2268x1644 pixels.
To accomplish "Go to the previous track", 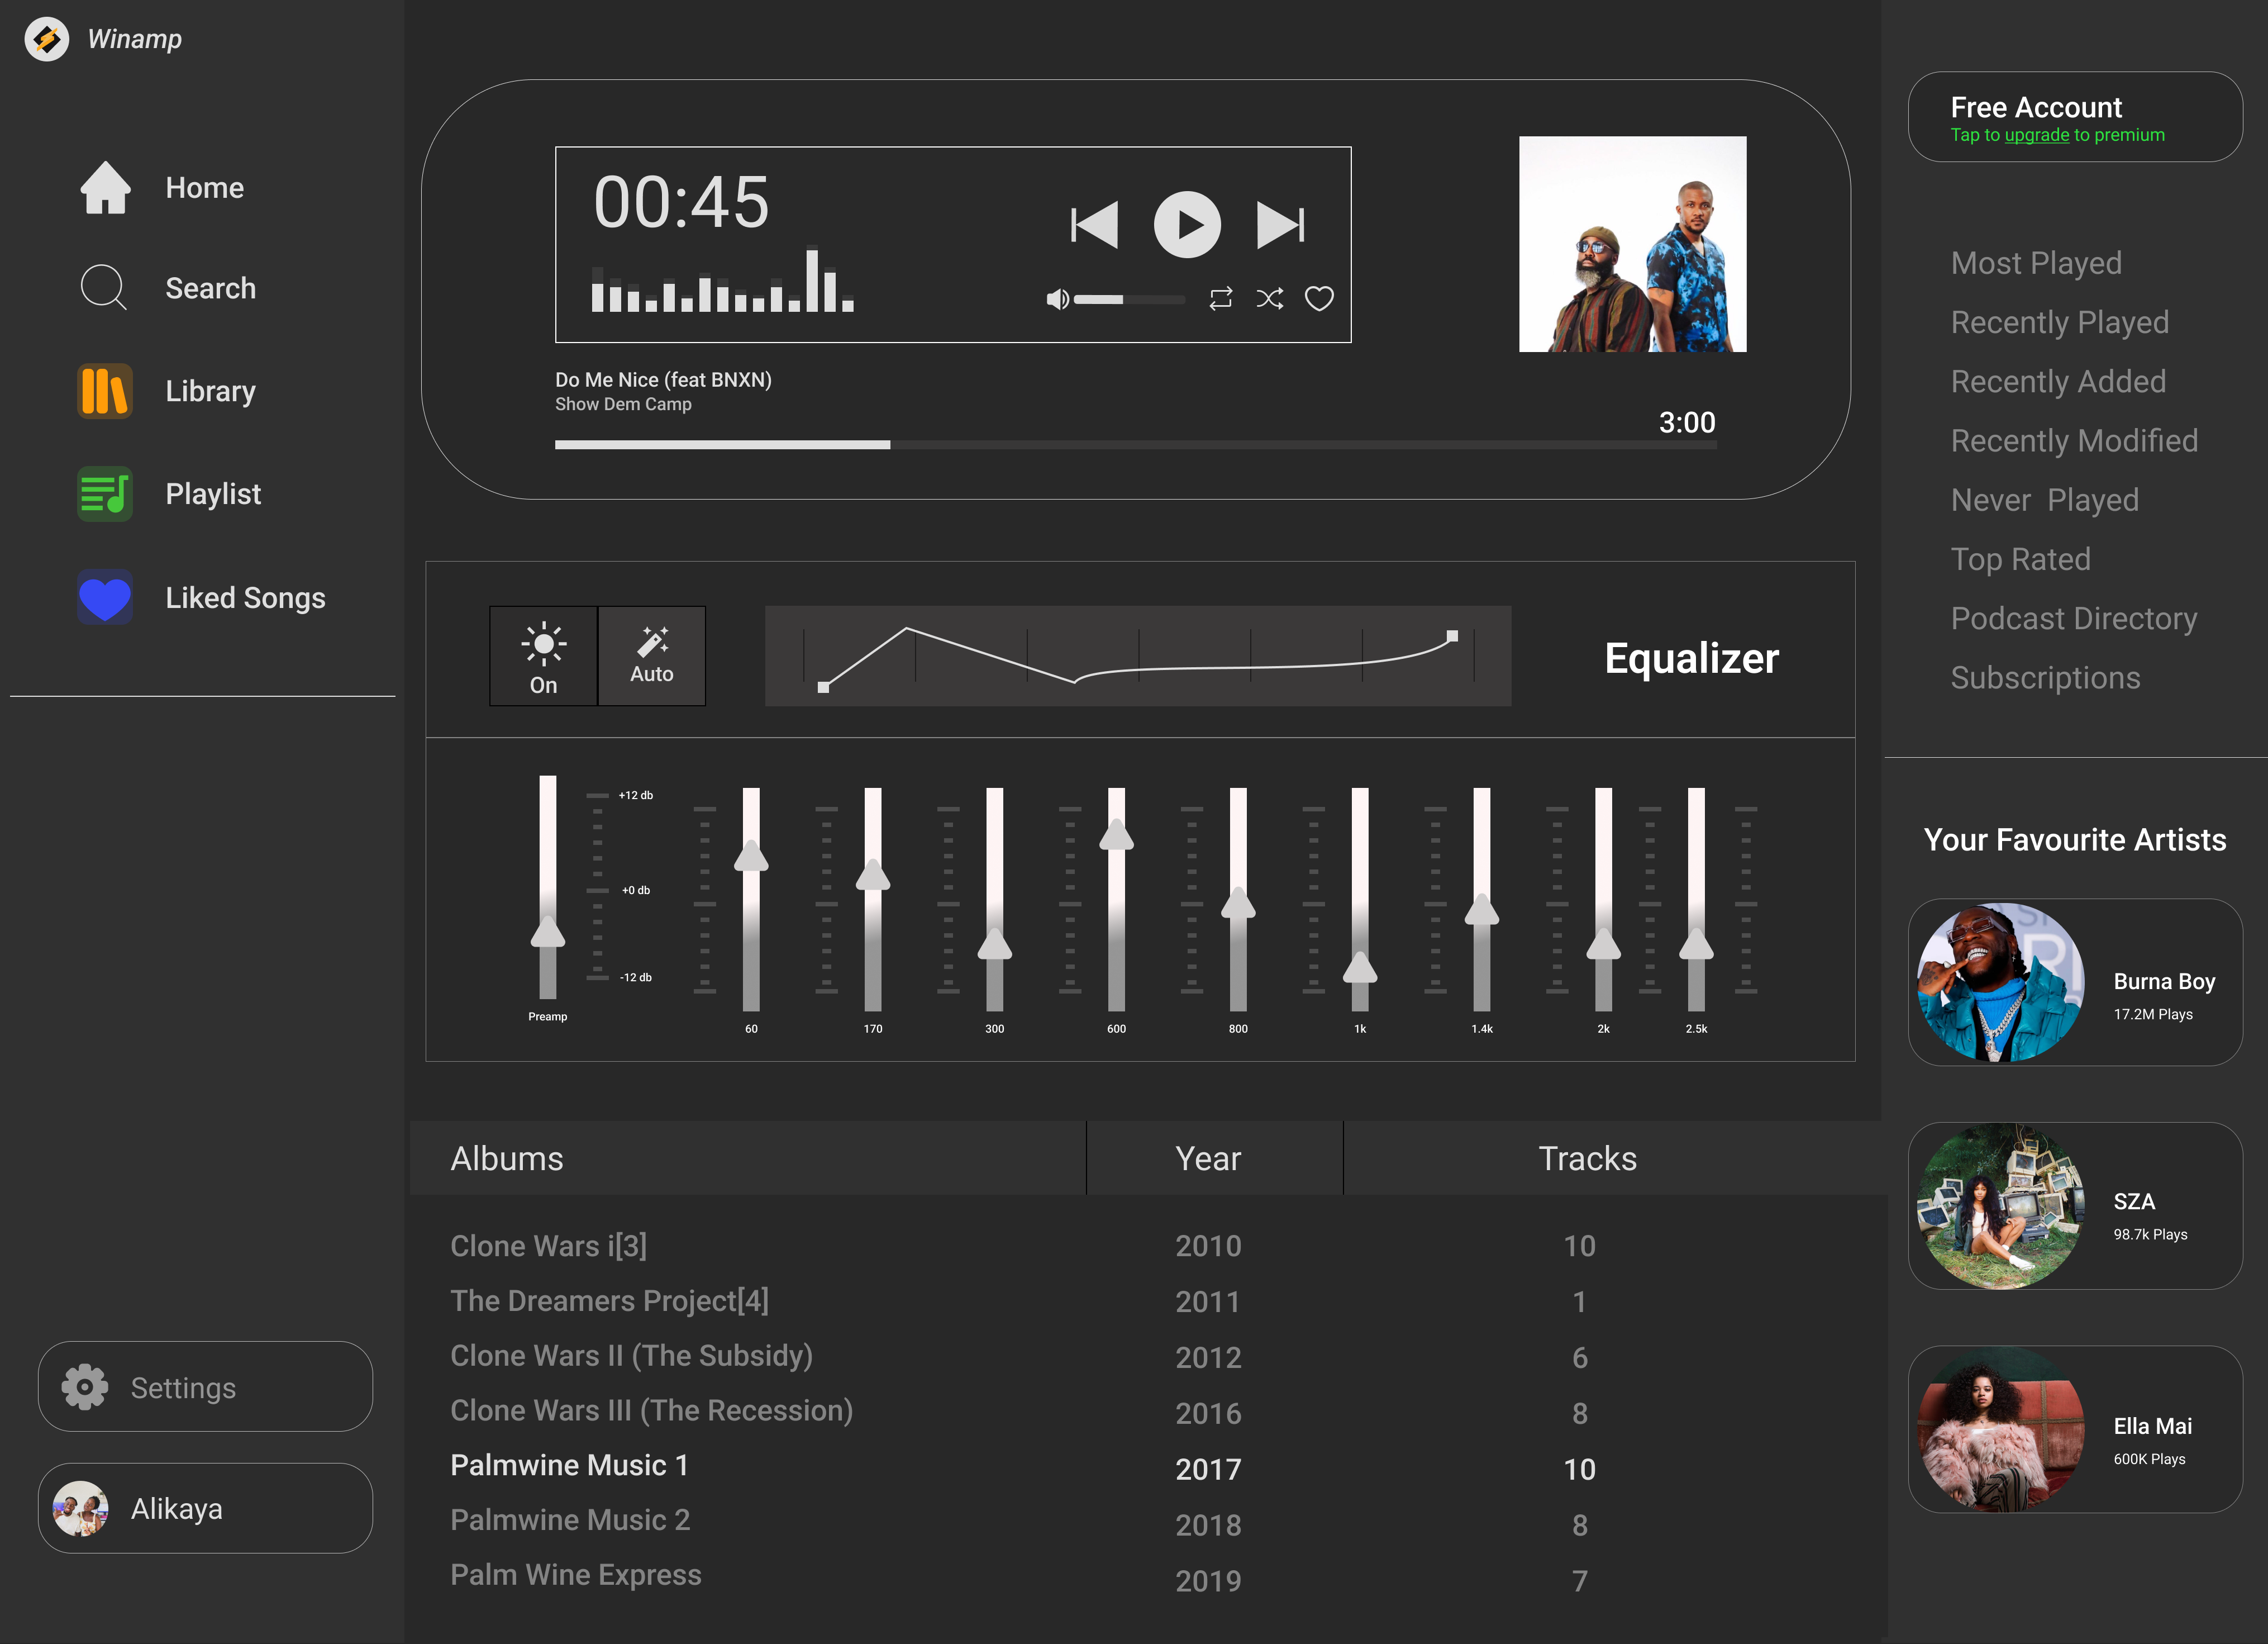I will tap(1094, 224).
